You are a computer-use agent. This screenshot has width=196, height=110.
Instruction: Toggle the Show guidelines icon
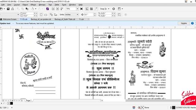point(96,9)
